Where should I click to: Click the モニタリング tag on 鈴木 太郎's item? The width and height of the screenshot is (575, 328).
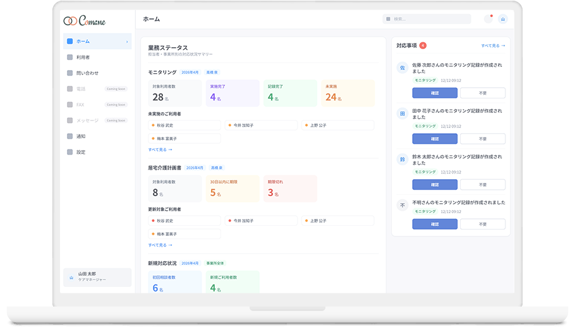point(425,172)
